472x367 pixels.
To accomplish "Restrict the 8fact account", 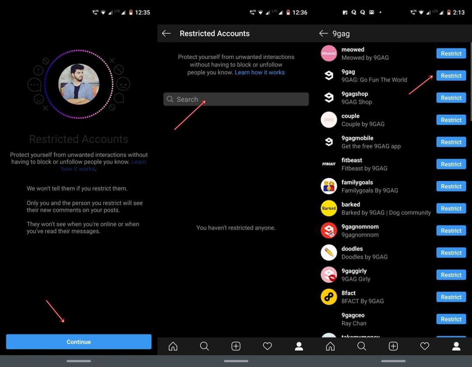I will pyautogui.click(x=451, y=297).
